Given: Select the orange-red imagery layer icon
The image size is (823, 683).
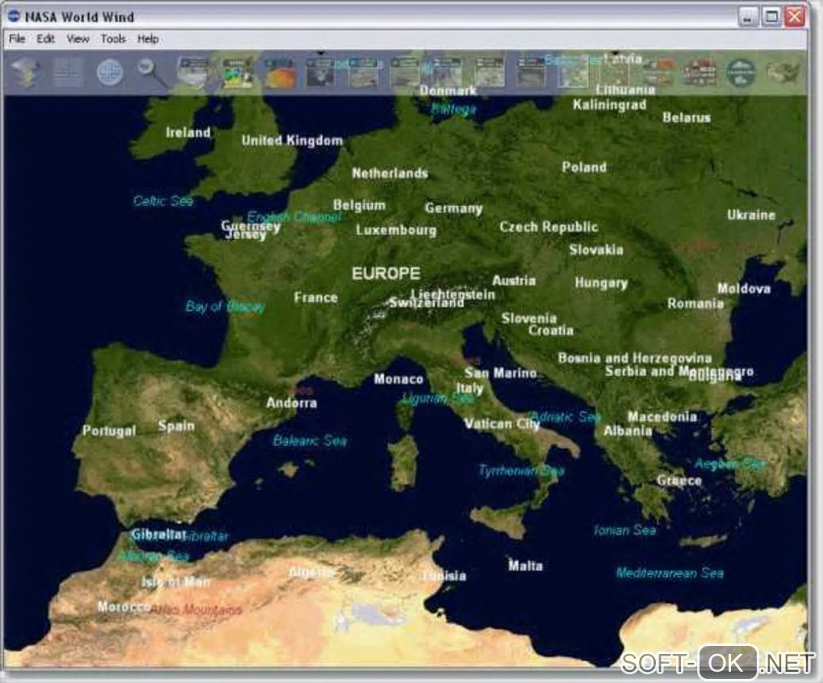Looking at the screenshot, I should pyautogui.click(x=279, y=72).
